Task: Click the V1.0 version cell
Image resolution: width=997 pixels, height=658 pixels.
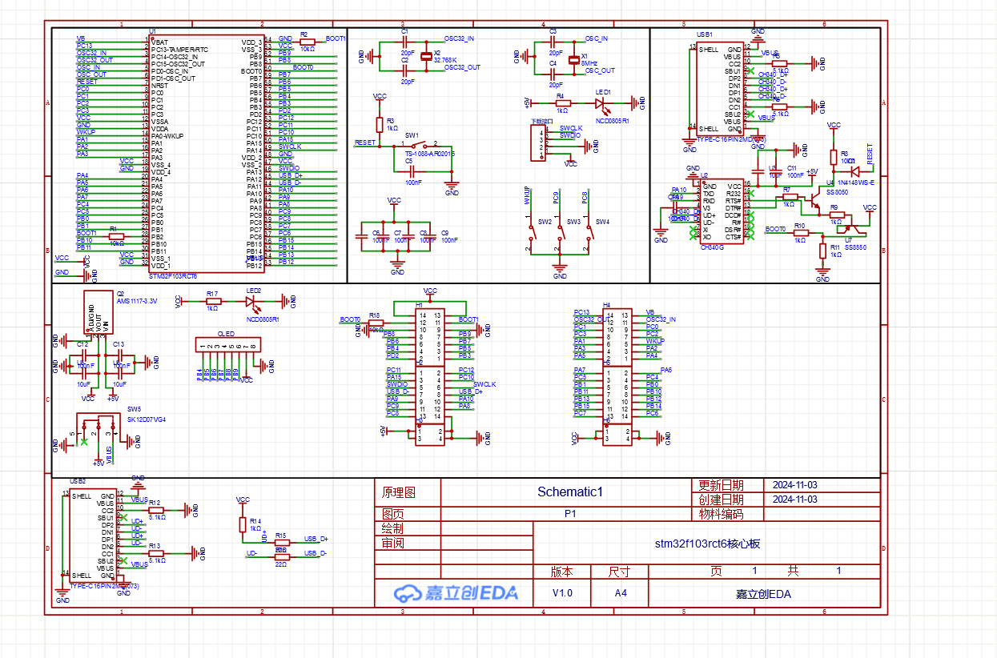Action: pos(562,593)
